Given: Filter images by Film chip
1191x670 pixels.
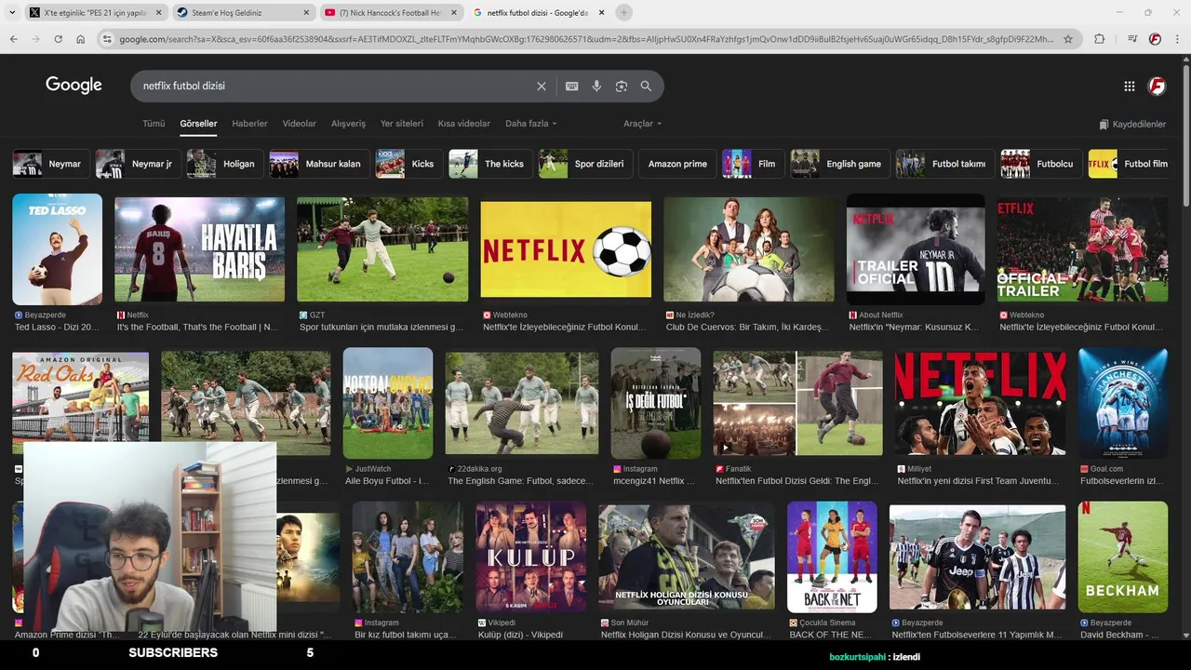Looking at the screenshot, I should point(754,164).
